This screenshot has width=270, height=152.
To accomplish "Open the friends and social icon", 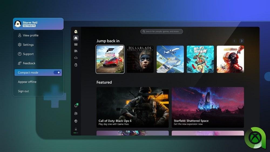I will 76,113.
